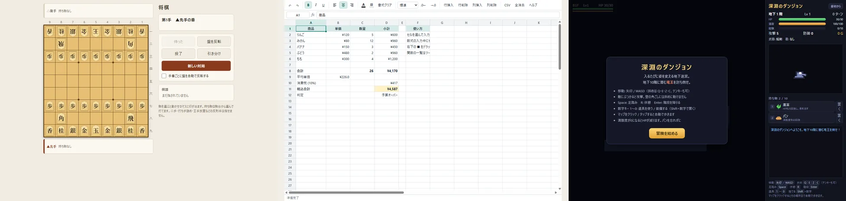The height and width of the screenshot is (201, 846).
Task: Delete a column with 列削除
Action: (x=491, y=5)
